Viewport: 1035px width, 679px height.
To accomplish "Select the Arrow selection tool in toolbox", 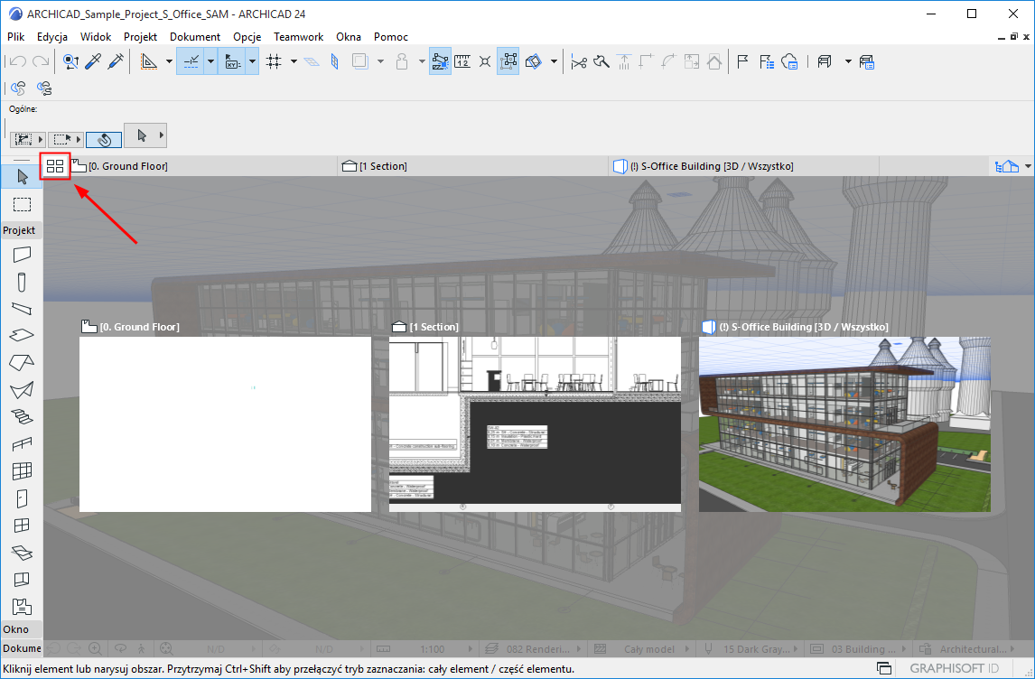I will click(x=23, y=176).
